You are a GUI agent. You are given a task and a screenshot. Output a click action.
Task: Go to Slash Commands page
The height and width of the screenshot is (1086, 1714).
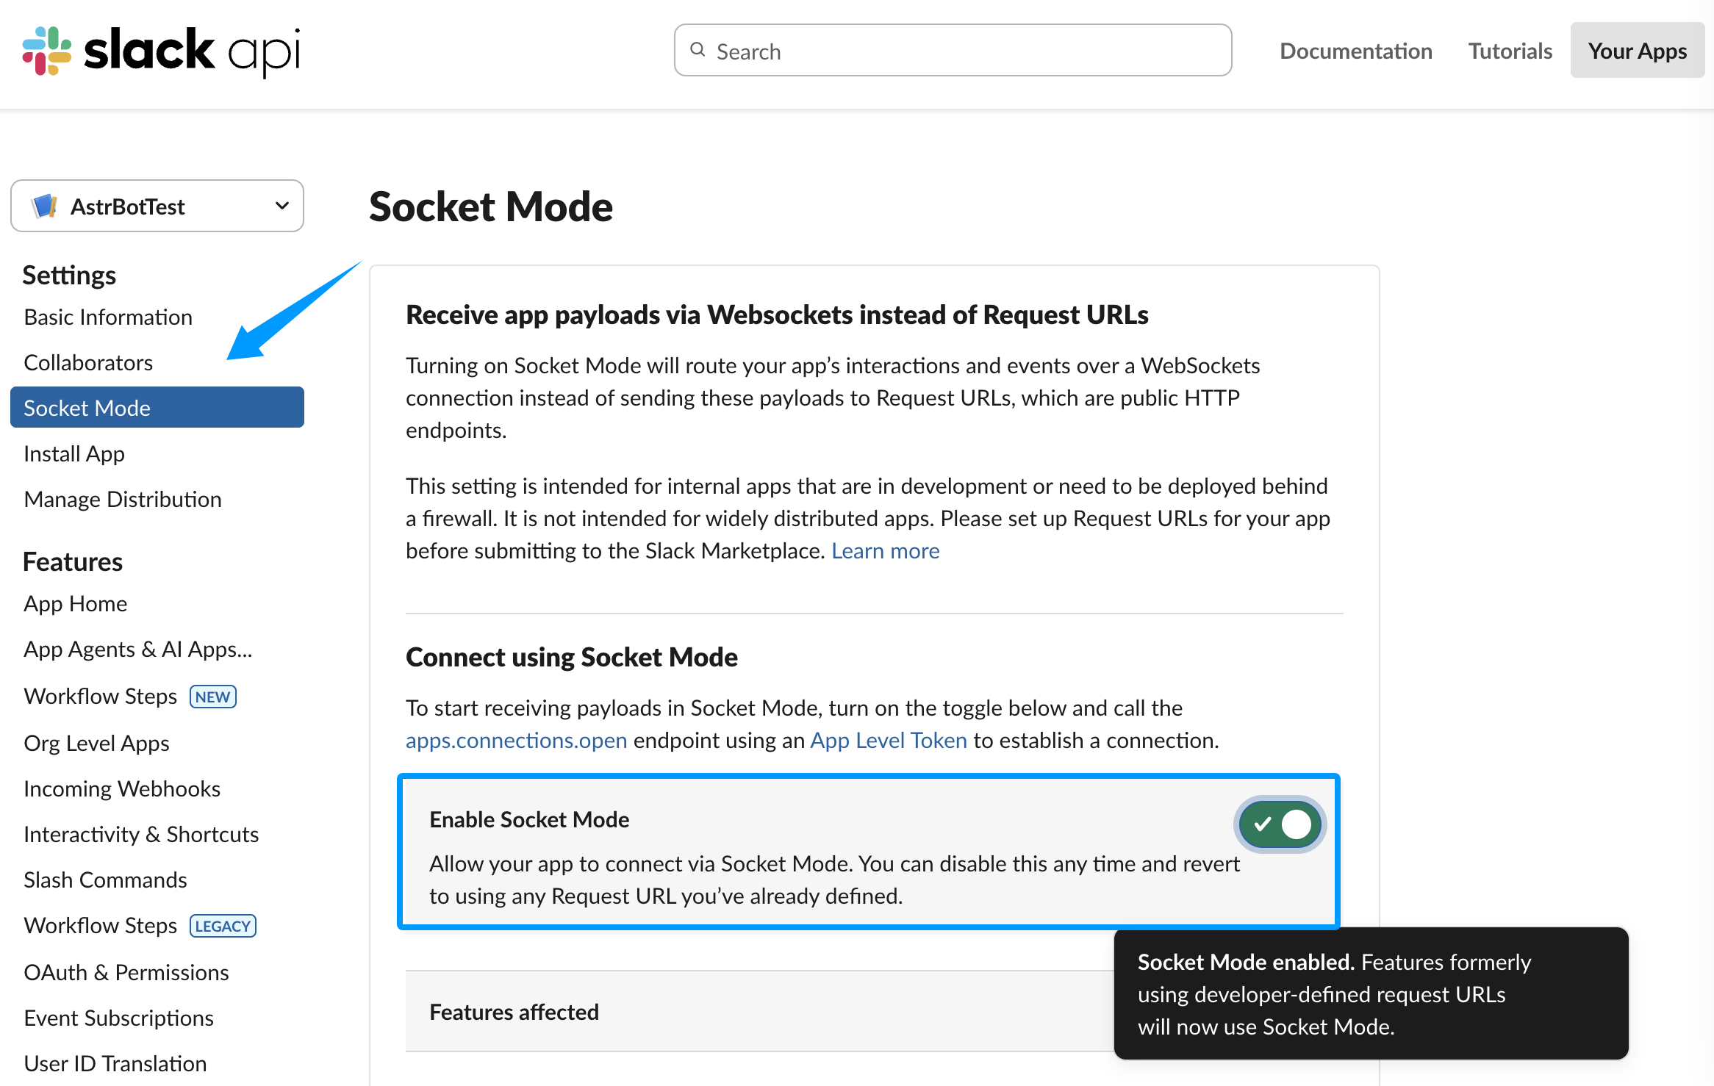tap(105, 880)
